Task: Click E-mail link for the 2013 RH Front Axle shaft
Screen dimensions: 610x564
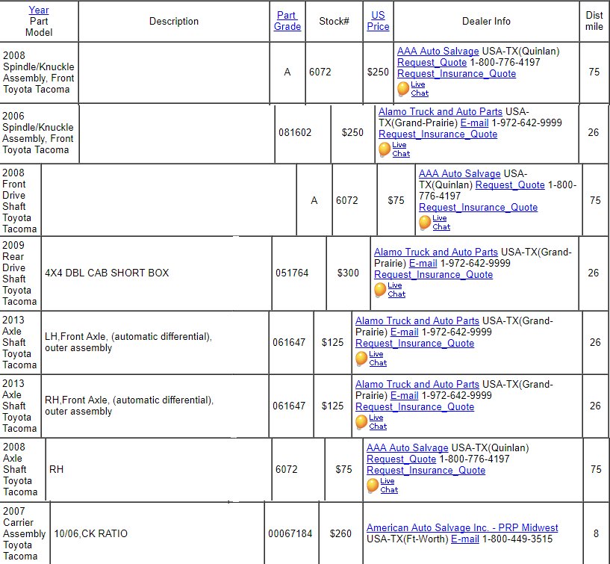Action: pyautogui.click(x=404, y=396)
